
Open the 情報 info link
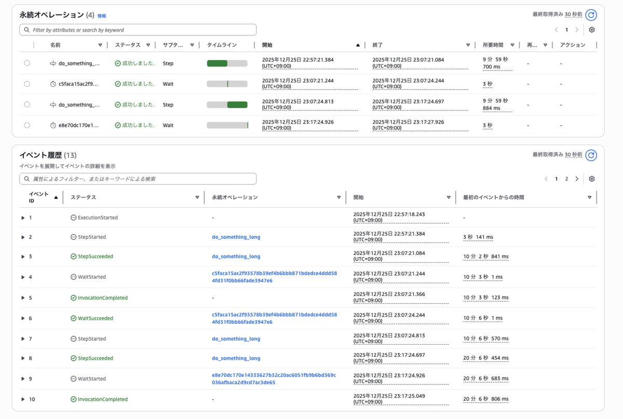(x=102, y=16)
